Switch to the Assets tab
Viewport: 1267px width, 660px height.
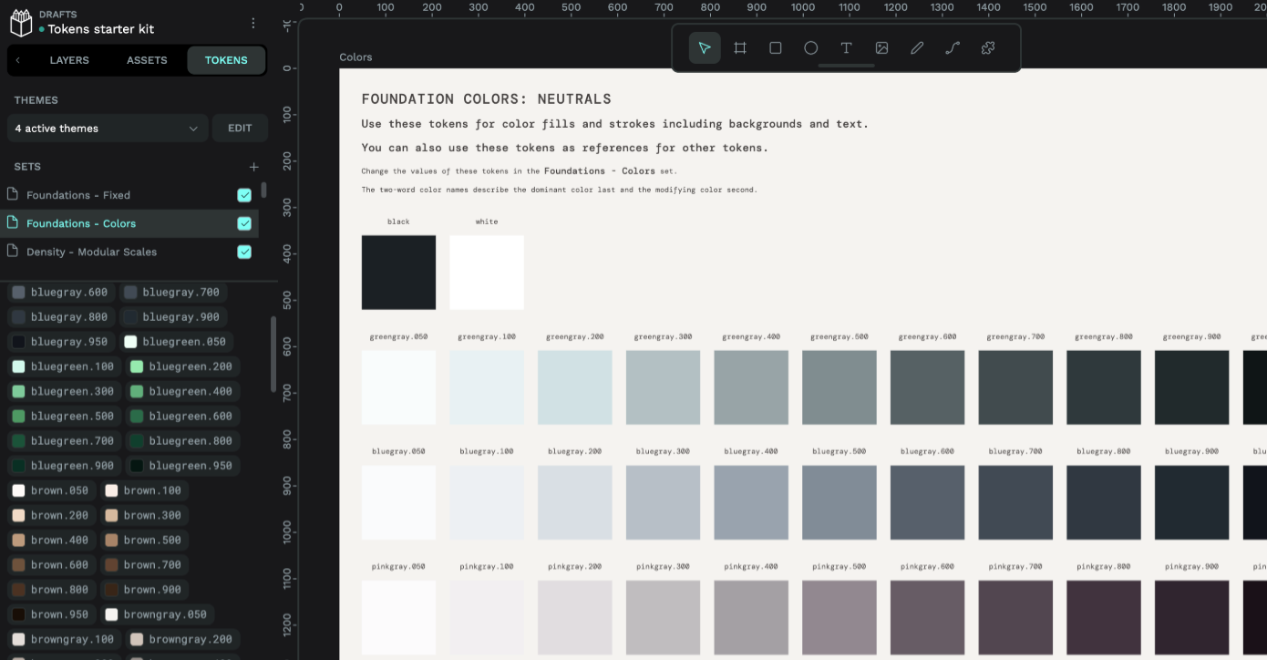tap(147, 60)
